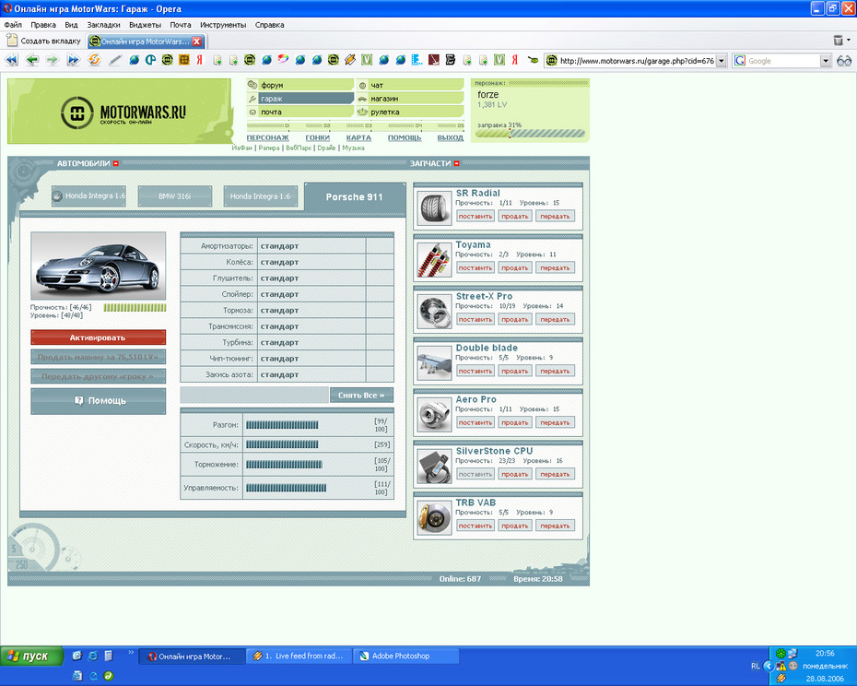Click the Помощь button under the car
This screenshot has width=857, height=686.
[99, 401]
